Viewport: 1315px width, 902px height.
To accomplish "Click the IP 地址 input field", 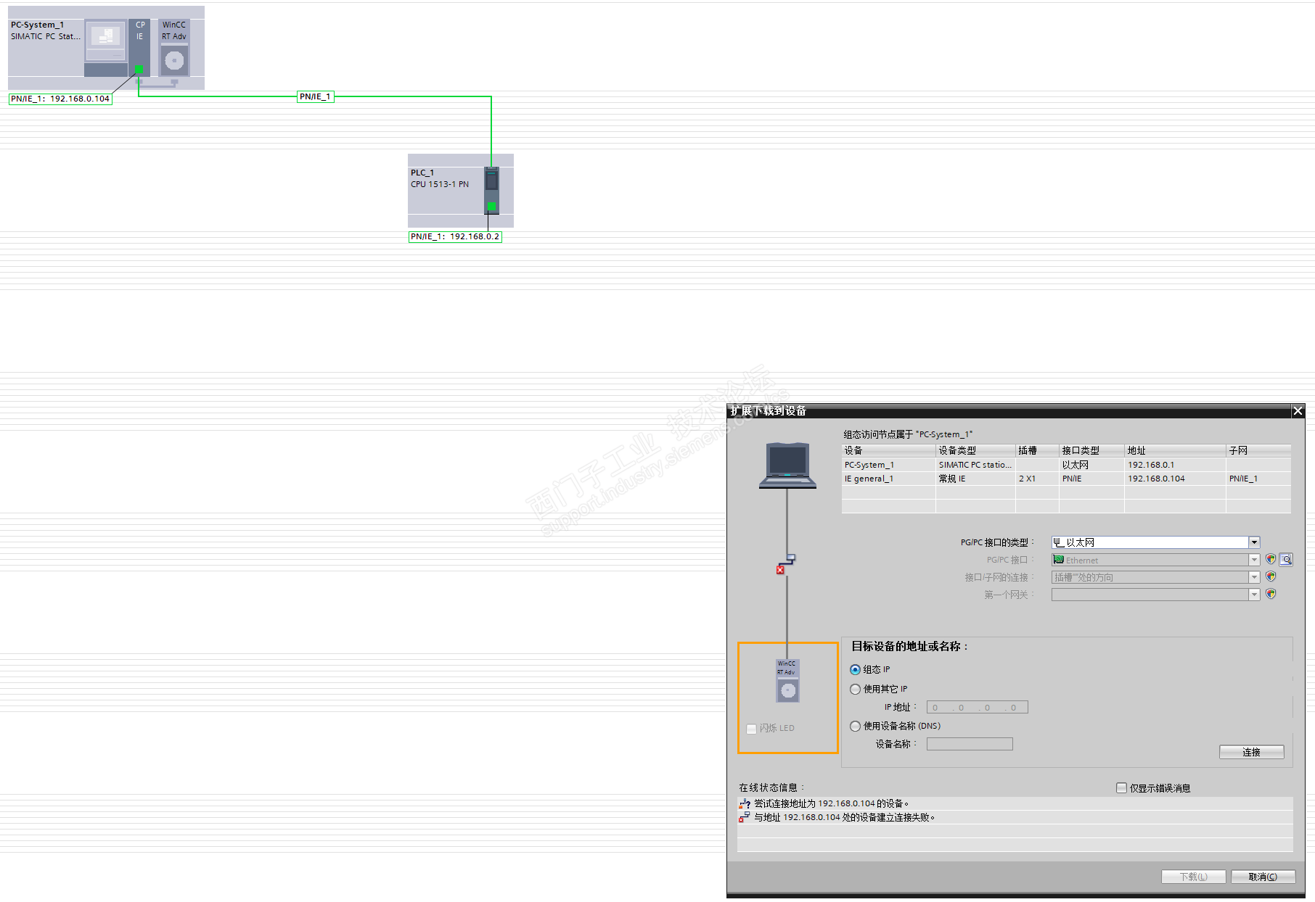I will click(978, 707).
